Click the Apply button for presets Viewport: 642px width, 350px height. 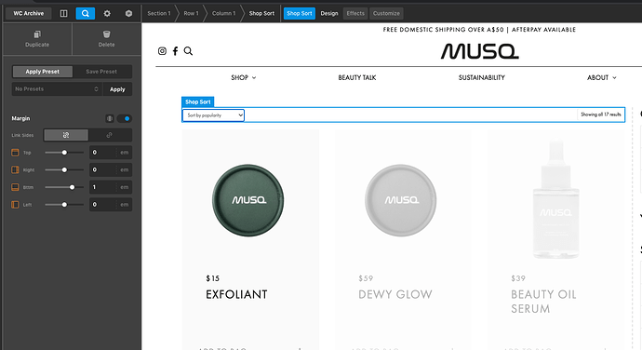pyautogui.click(x=117, y=89)
